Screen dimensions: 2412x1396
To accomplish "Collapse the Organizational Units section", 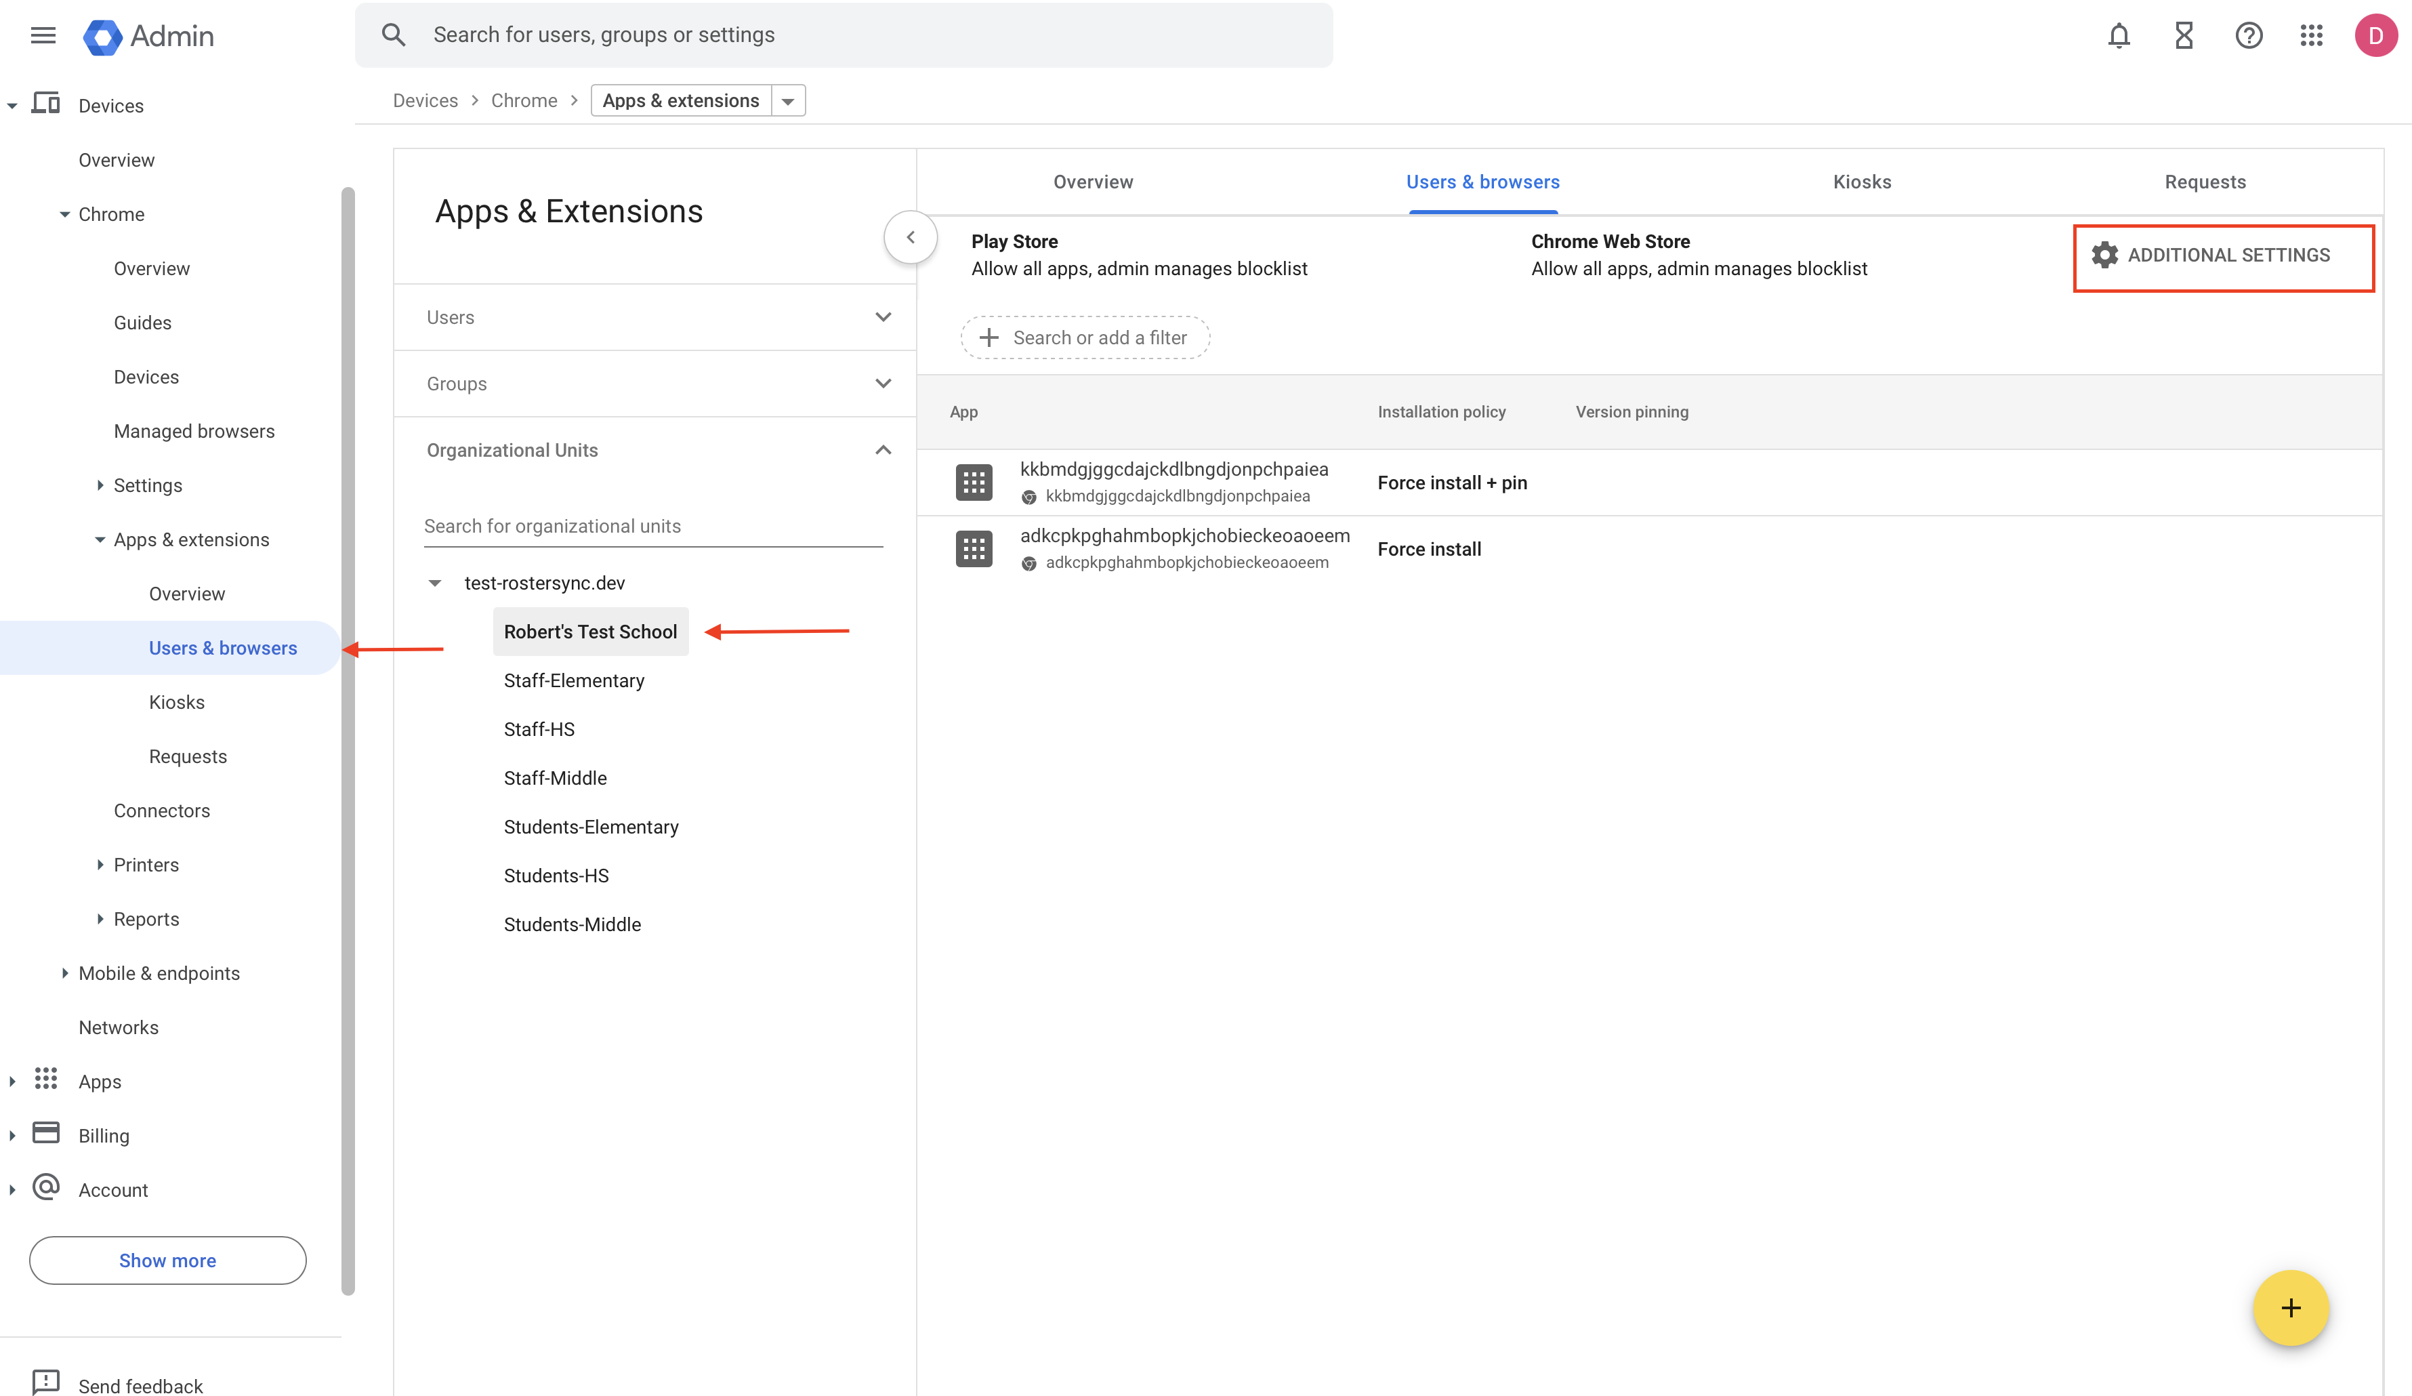I will [883, 449].
